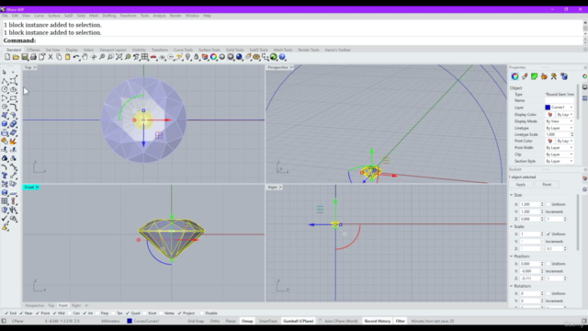Click the Name input field in Properties
Screen dimensions: 588x331
pos(560,100)
